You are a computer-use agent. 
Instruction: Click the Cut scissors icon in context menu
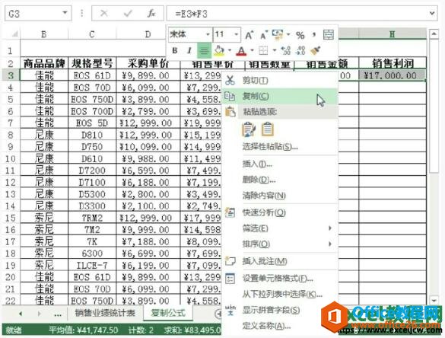(x=230, y=81)
